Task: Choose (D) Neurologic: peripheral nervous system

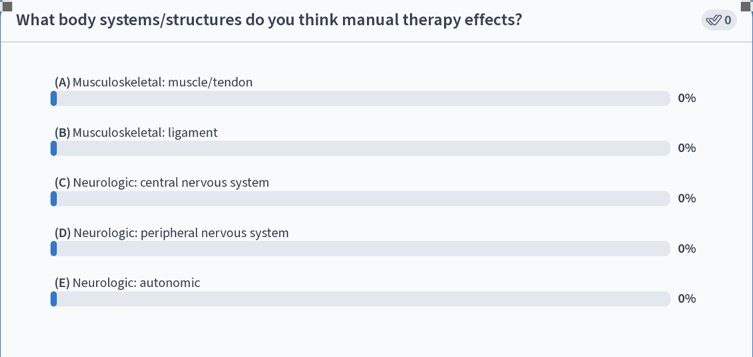Action: click(x=171, y=233)
